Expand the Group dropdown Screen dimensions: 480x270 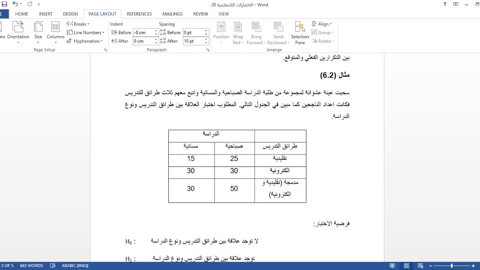(x=322, y=33)
